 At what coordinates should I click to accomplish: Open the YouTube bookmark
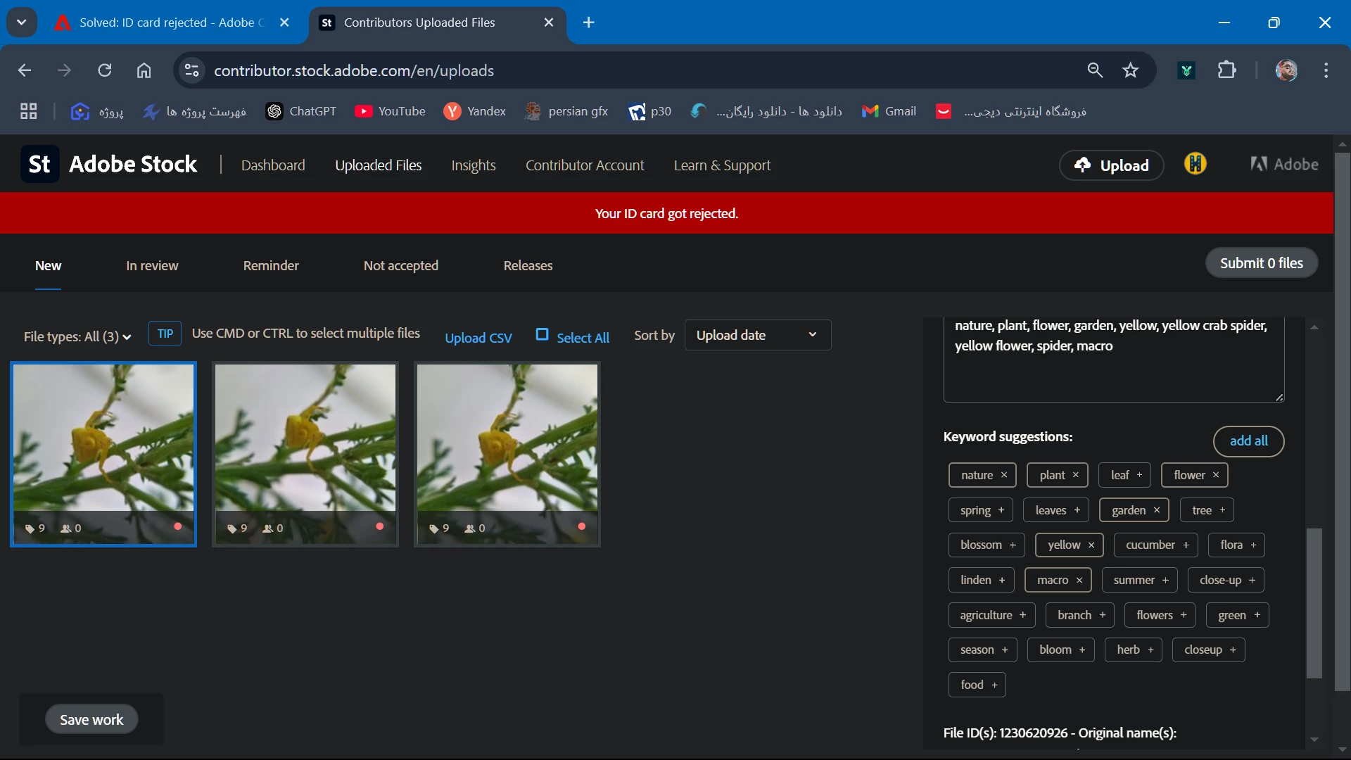click(x=390, y=111)
